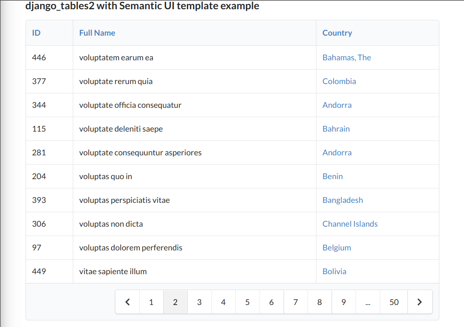The width and height of the screenshot is (464, 327).
Task: Open the Bahrain country link
Action: click(336, 129)
